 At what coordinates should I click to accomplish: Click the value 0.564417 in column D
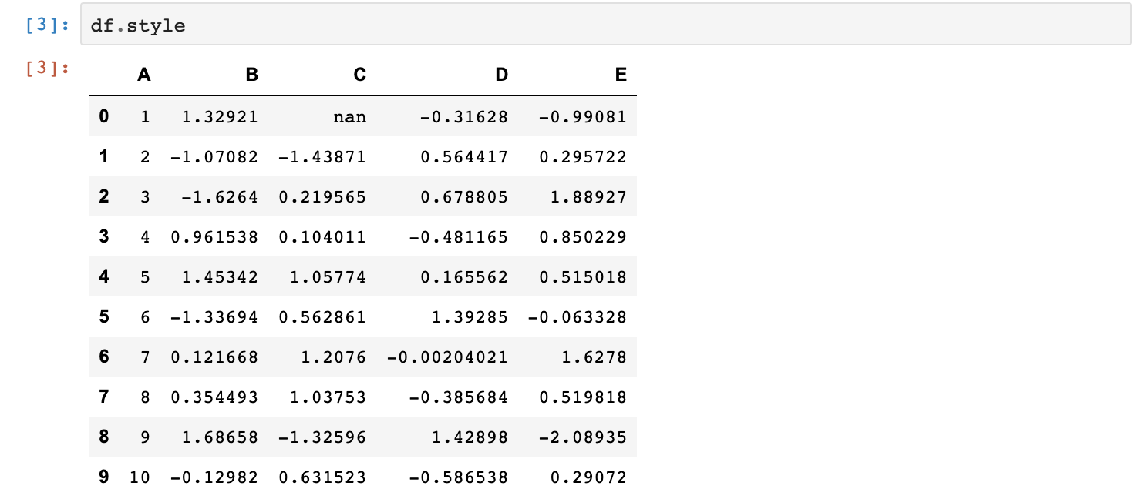pyautogui.click(x=464, y=157)
